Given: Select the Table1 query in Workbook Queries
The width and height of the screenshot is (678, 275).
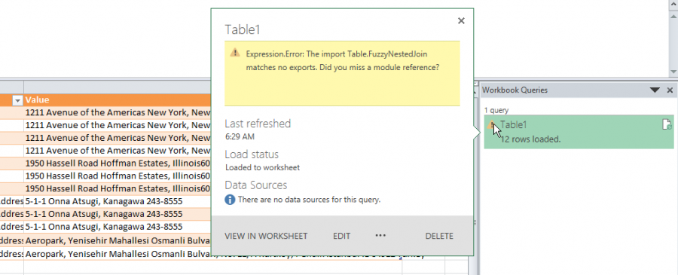Looking at the screenshot, I should coord(579,132).
